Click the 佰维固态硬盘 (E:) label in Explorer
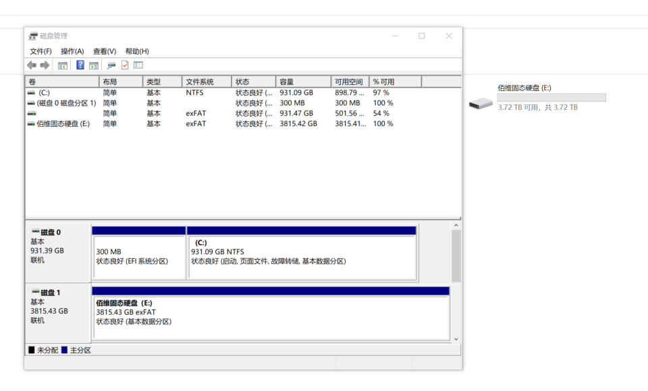 click(524, 88)
